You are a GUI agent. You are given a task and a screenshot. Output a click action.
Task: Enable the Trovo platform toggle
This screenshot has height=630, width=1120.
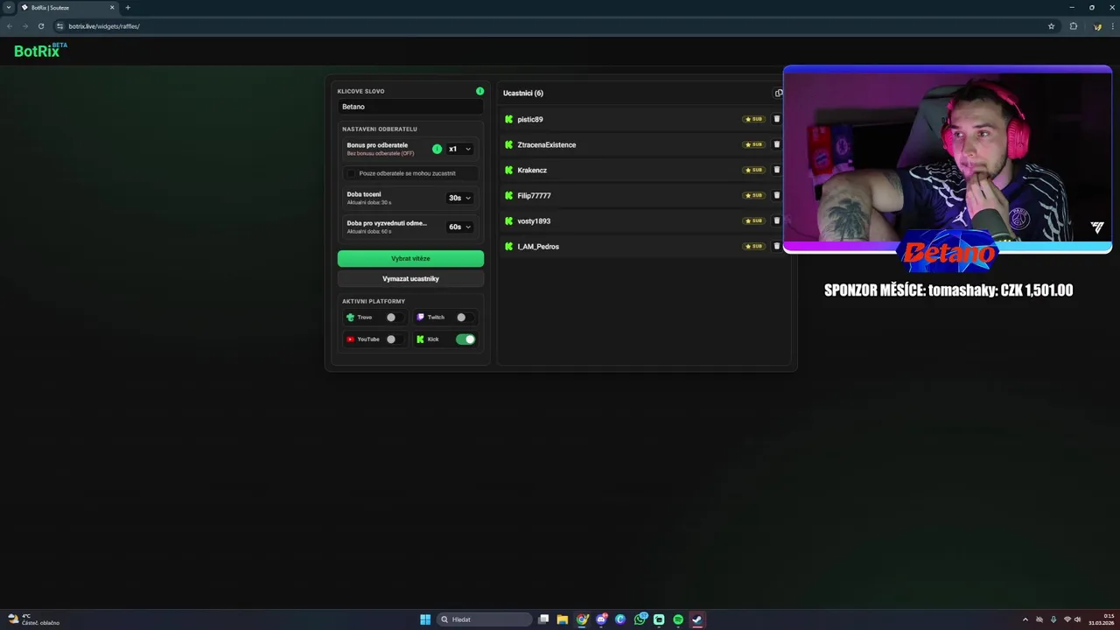[395, 317]
